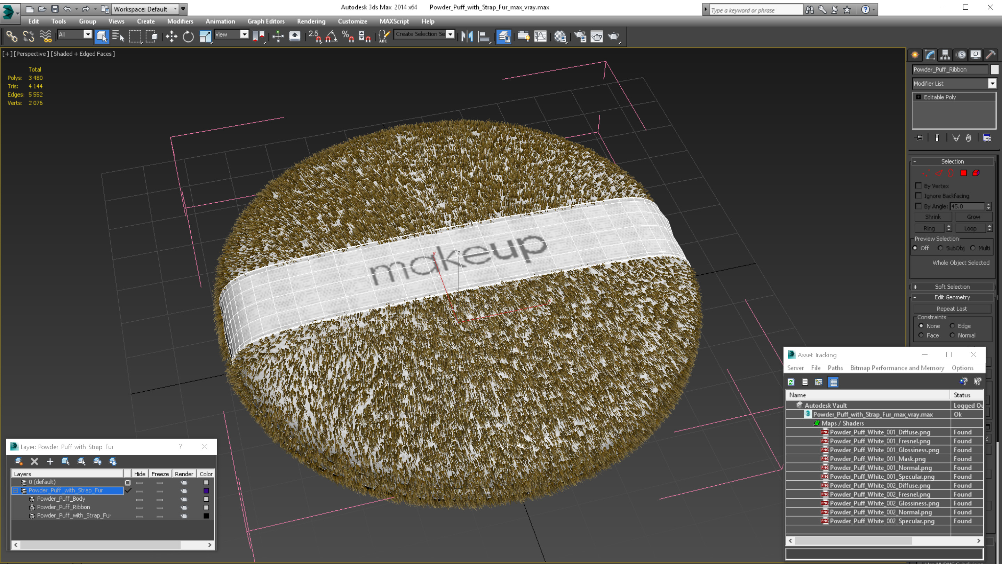Open the Modifier List dropdown
Screen dimensions: 1002x564
point(992,83)
